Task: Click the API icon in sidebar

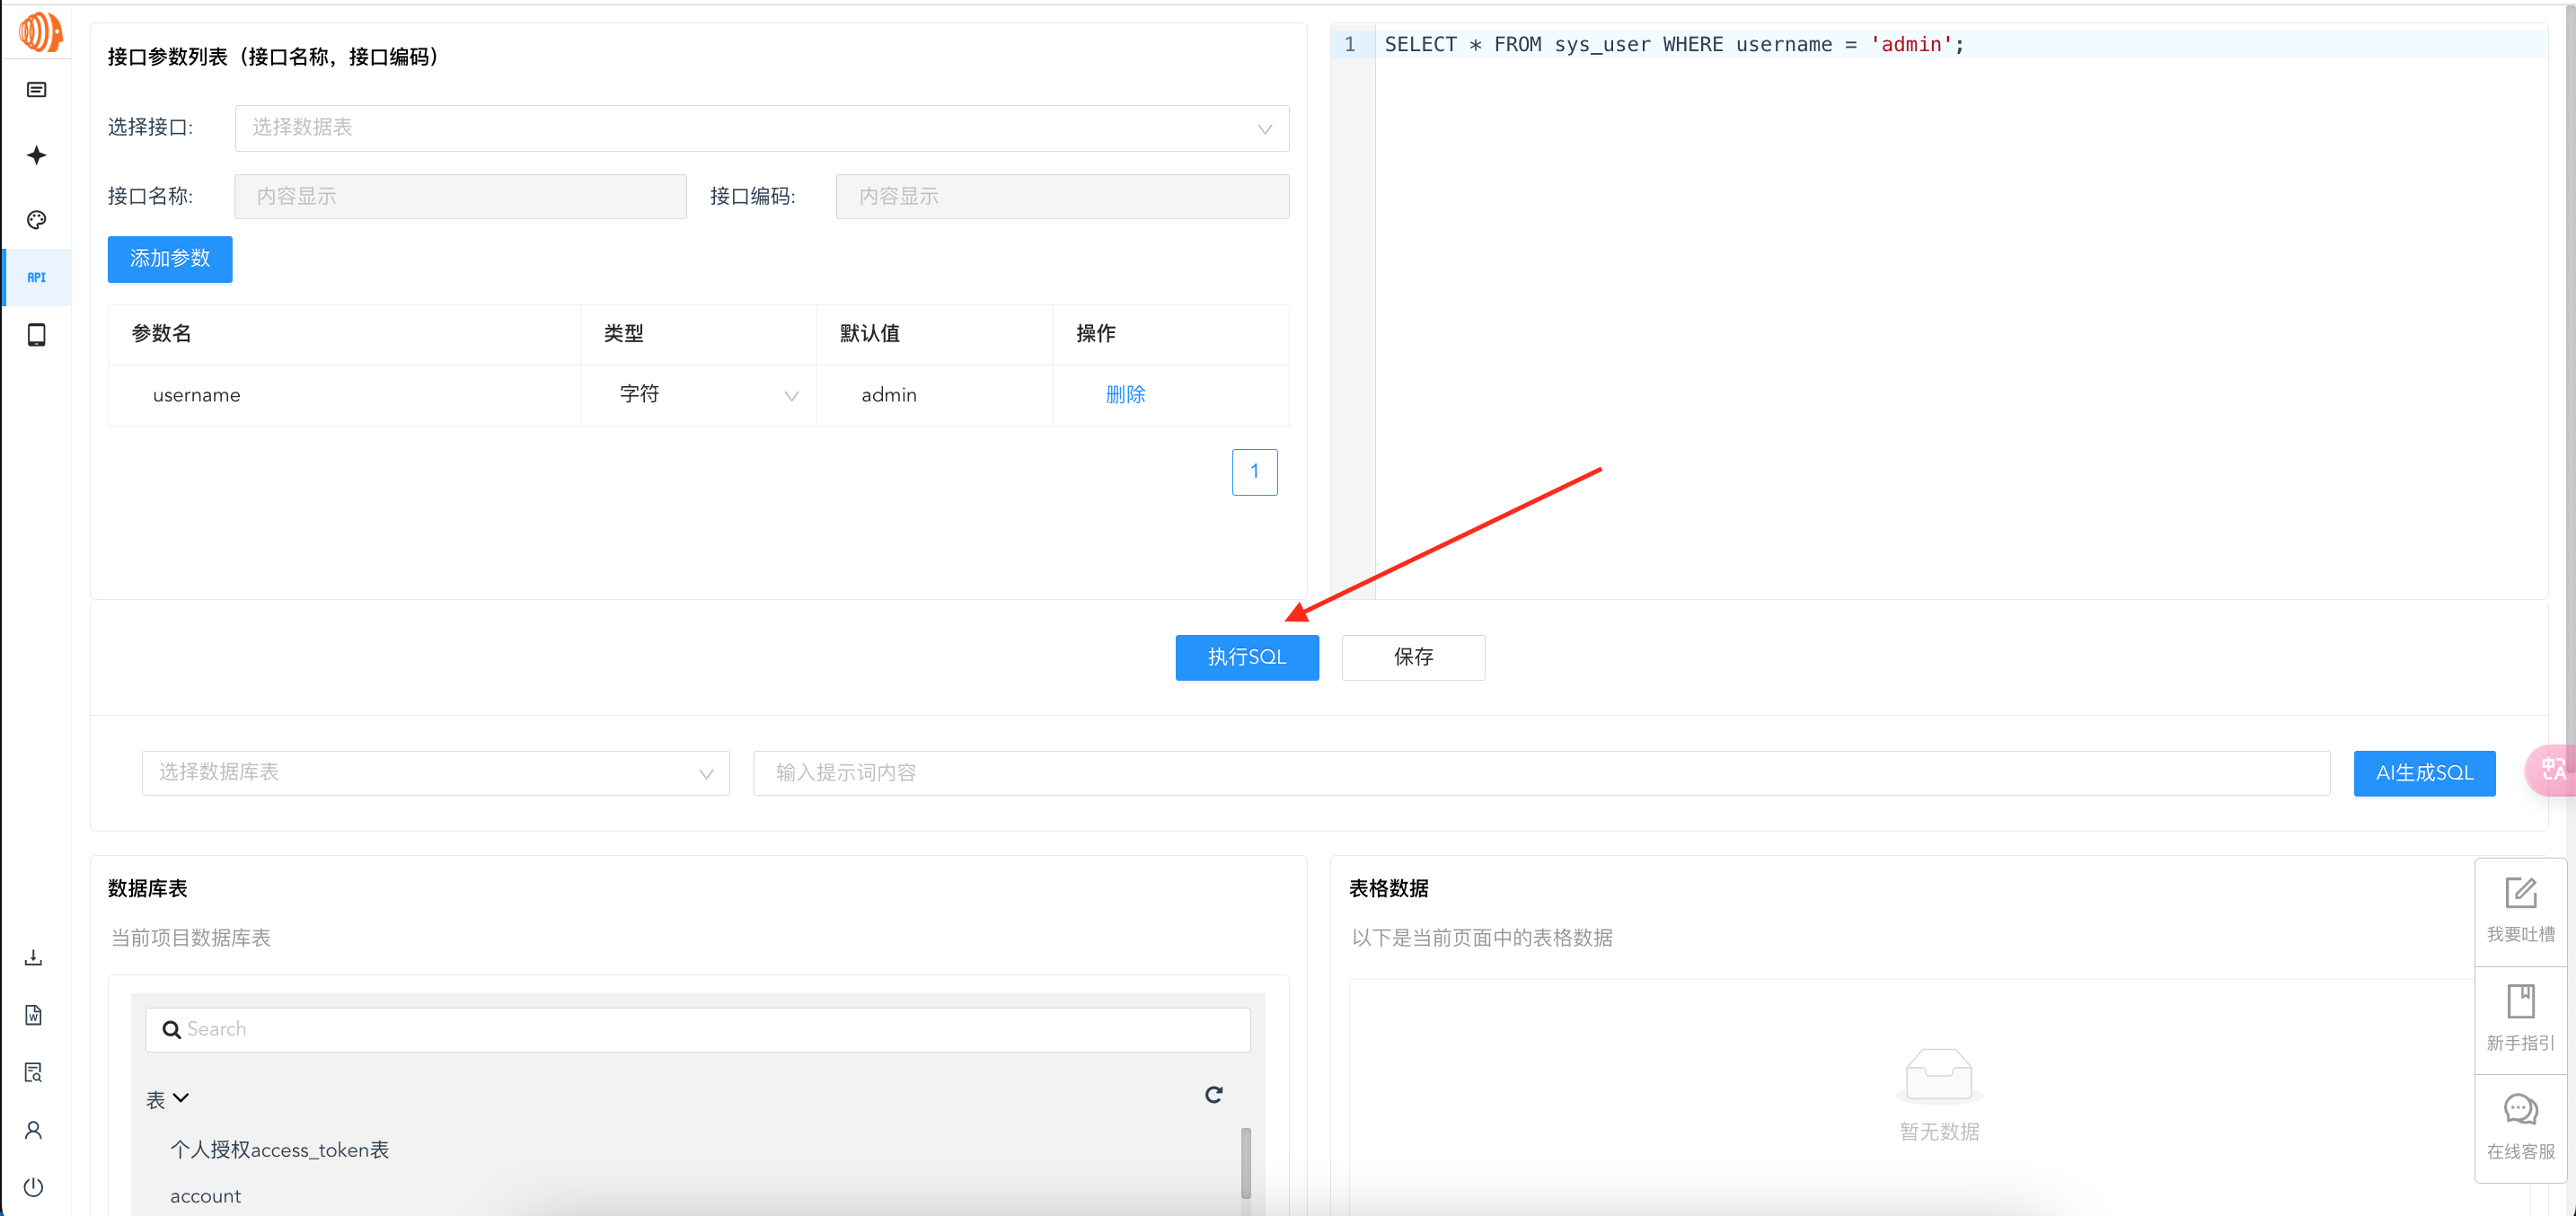Action: (36, 277)
